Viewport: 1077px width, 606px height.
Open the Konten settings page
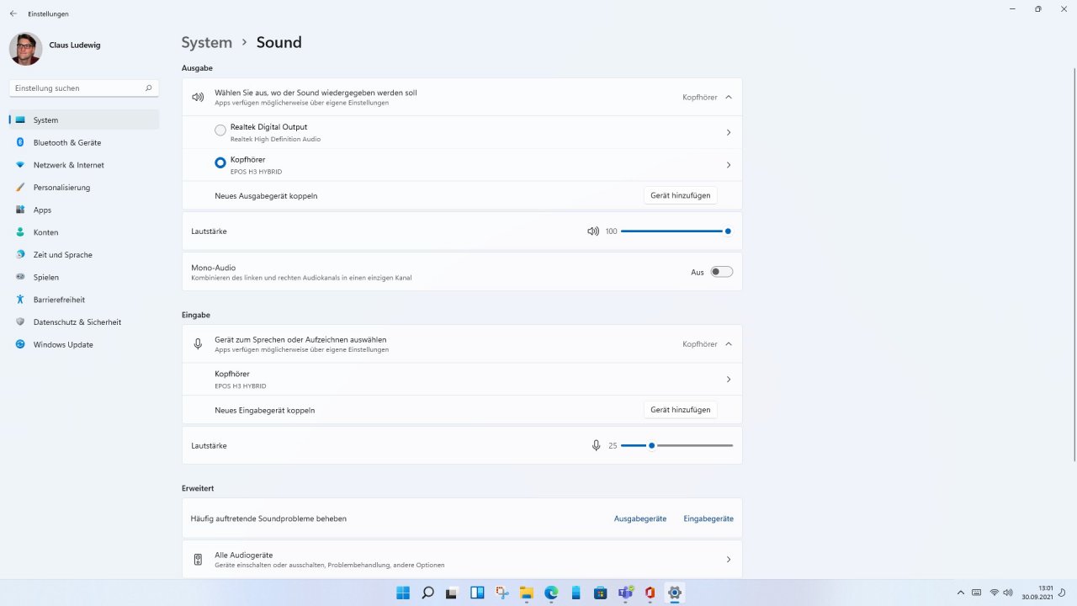[x=83, y=232]
